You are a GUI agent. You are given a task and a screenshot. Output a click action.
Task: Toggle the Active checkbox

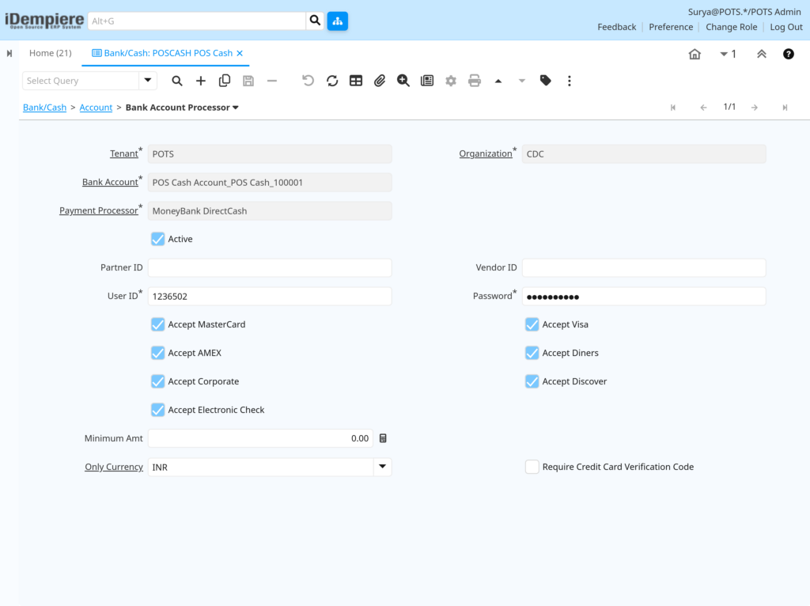(157, 239)
